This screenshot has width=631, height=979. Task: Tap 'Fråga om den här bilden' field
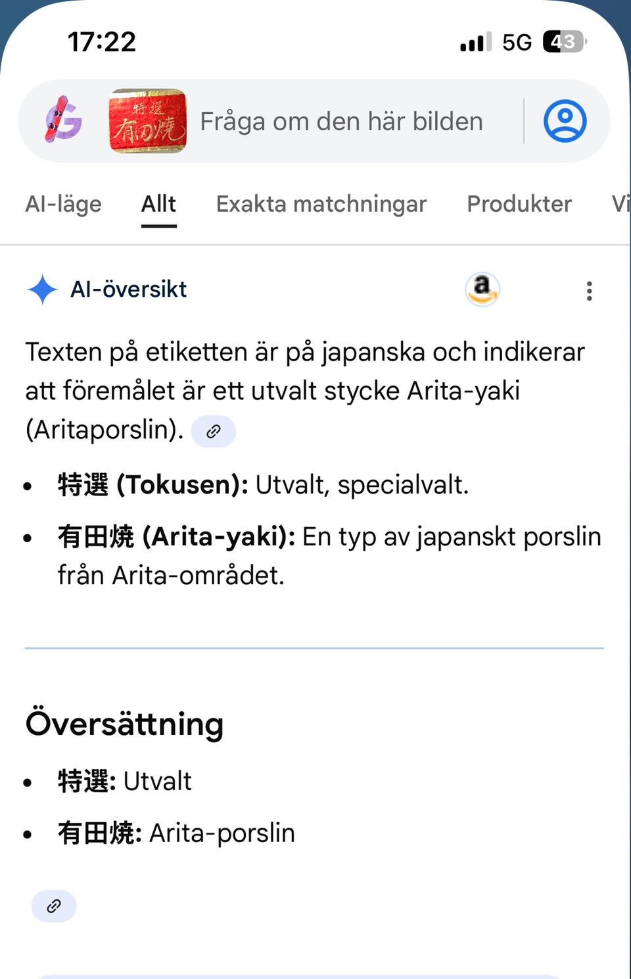pos(341,121)
